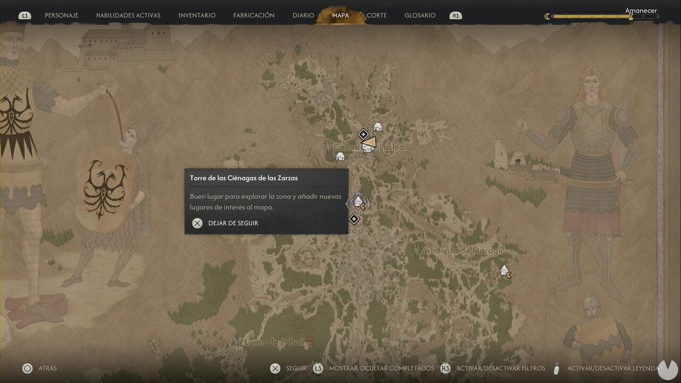681x383 pixels.
Task: Click the X button icon for Seguir
Action: (275, 368)
